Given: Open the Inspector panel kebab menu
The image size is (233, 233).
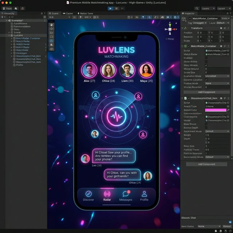Looking at the screenshot, I should pyautogui.click(x=230, y=13).
